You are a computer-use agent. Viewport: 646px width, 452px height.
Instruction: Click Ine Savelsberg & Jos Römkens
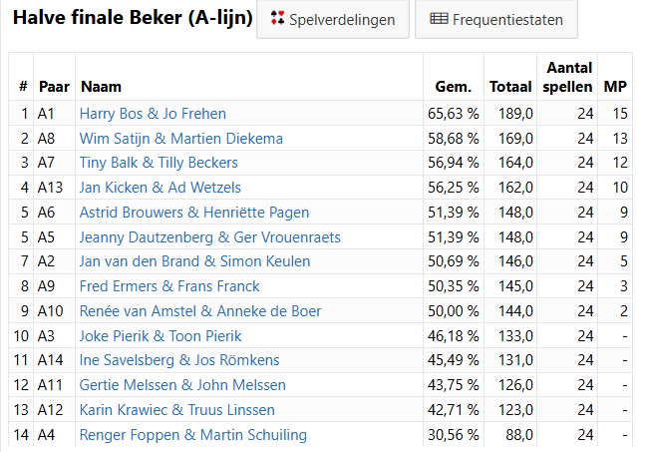click(179, 360)
